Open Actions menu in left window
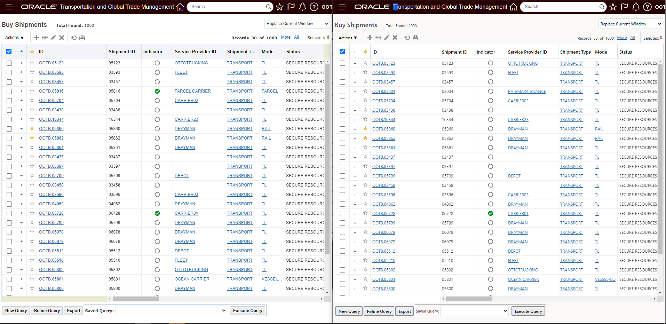The image size is (666, 324). click(15, 38)
